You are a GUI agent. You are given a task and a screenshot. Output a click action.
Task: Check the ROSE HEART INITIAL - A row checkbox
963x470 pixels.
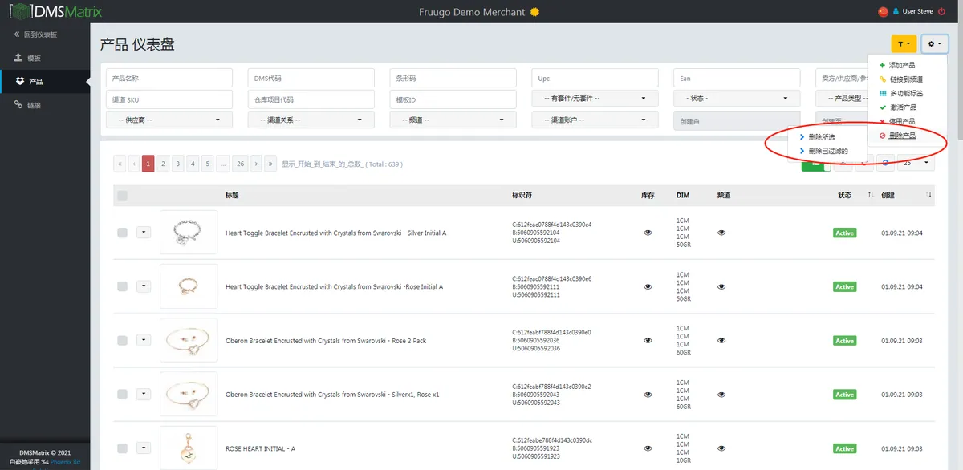(122, 448)
